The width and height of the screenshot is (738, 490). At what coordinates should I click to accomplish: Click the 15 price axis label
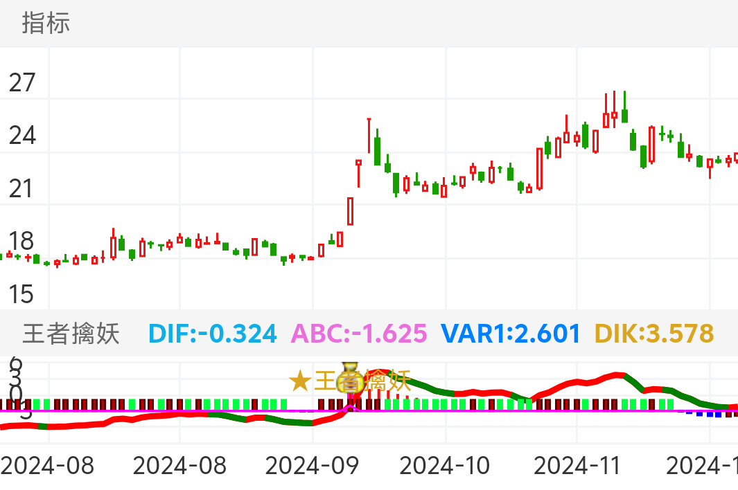coord(21,294)
